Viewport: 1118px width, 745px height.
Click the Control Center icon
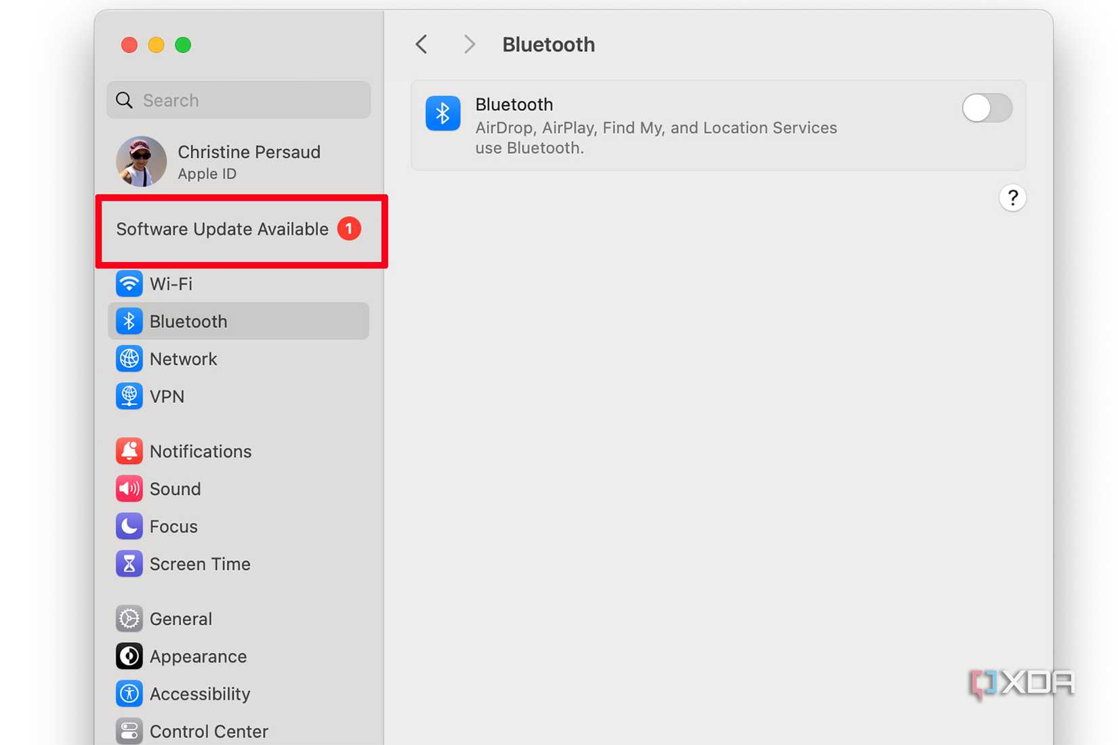(x=129, y=731)
